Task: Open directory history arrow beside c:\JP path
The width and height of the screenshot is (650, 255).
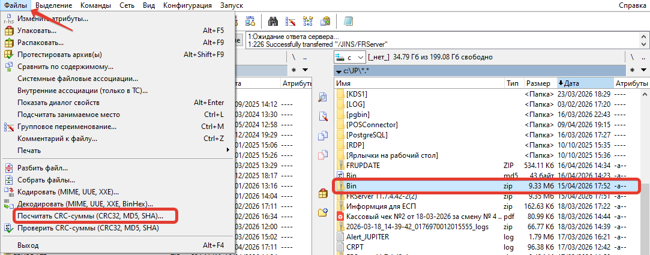Action: [x=339, y=71]
